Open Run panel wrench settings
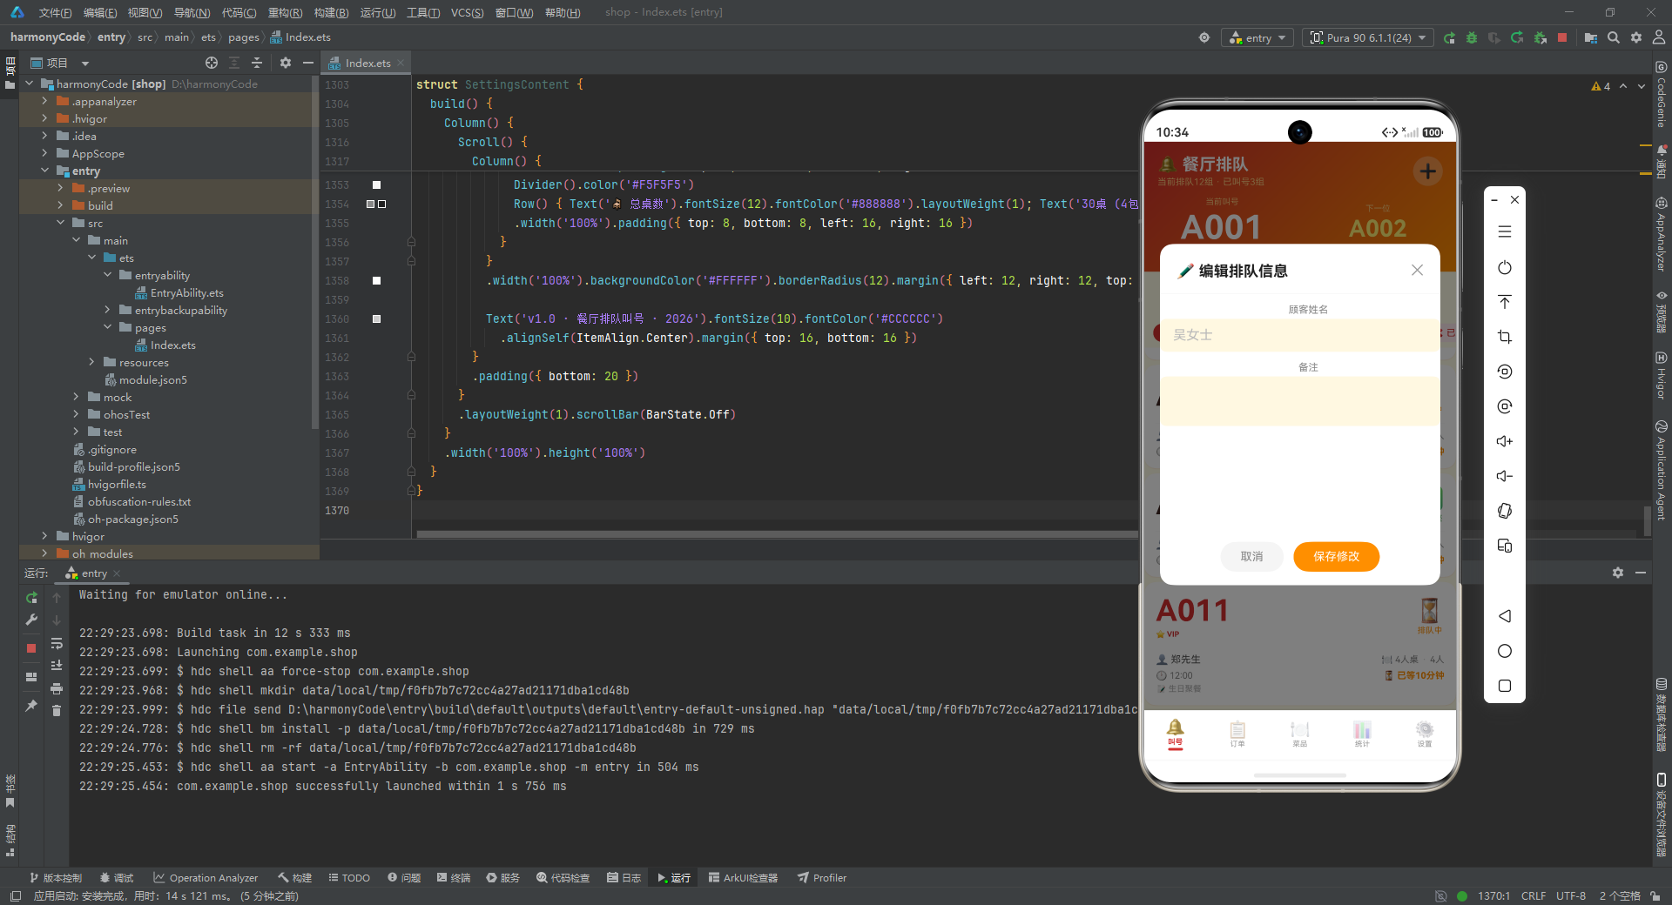The width and height of the screenshot is (1672, 905). [x=31, y=620]
